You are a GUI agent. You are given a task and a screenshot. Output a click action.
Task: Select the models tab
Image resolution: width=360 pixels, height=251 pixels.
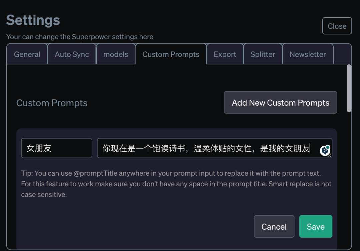116,54
